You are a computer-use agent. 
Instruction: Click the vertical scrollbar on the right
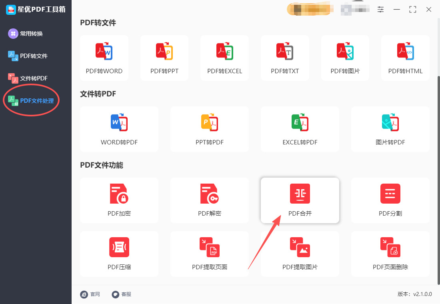coord(438,180)
